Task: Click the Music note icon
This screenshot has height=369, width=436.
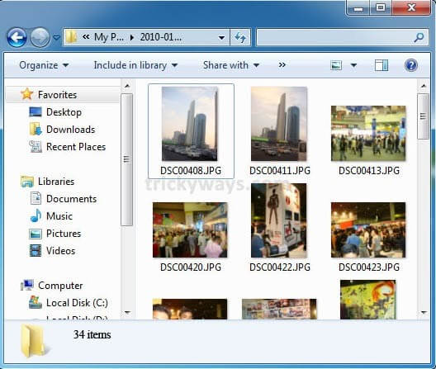Action: click(x=36, y=215)
